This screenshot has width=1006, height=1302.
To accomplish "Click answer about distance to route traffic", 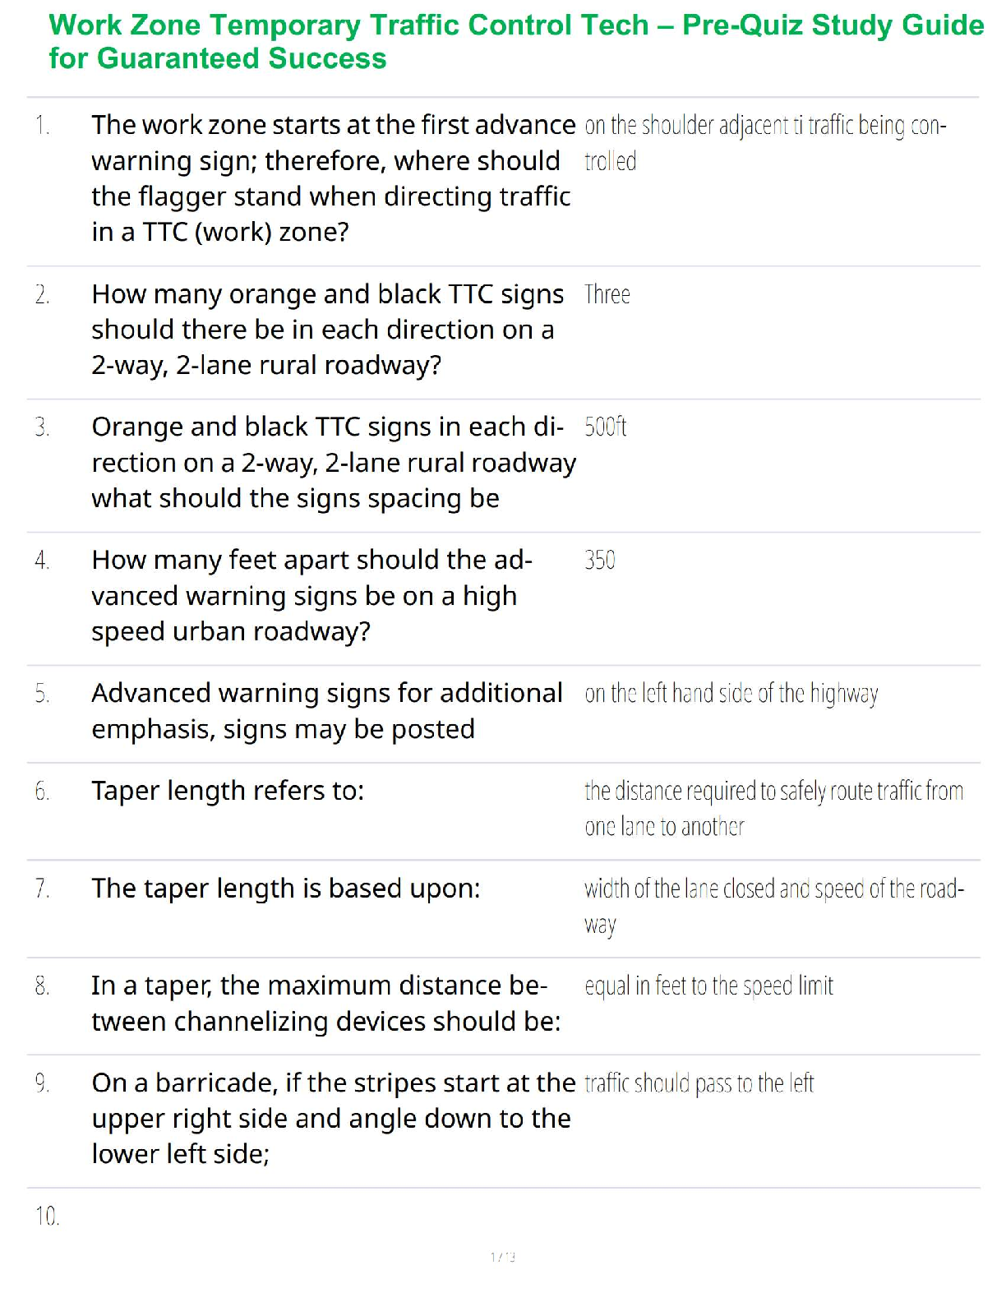I will pos(773,808).
